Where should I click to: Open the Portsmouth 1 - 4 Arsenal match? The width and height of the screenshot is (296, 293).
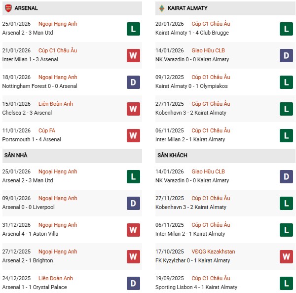pos(31,139)
